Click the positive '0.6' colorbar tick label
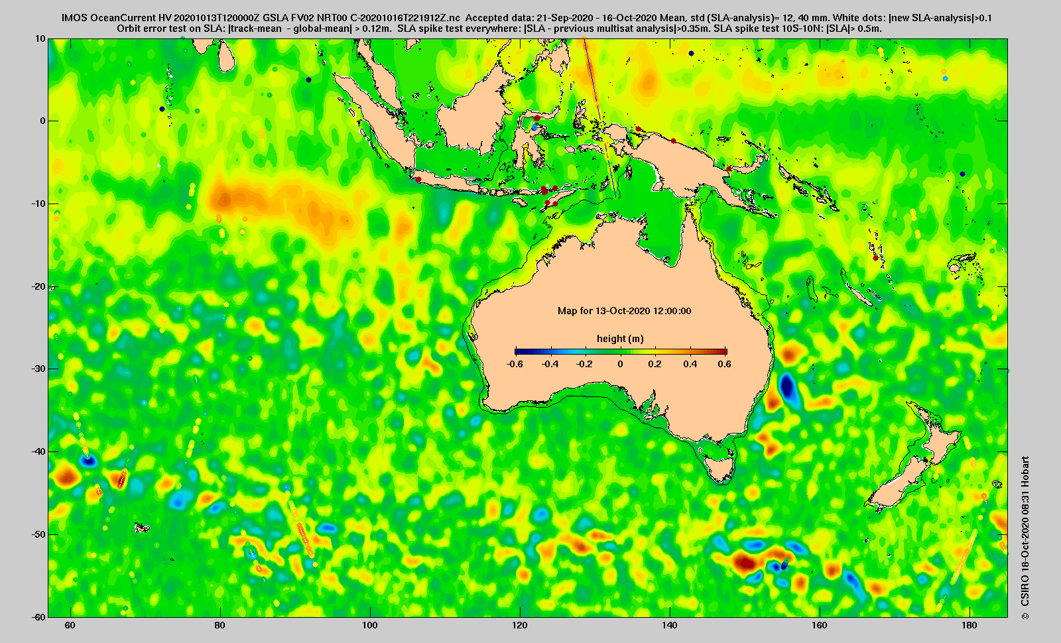This screenshot has height=643, width=1061. click(x=724, y=364)
